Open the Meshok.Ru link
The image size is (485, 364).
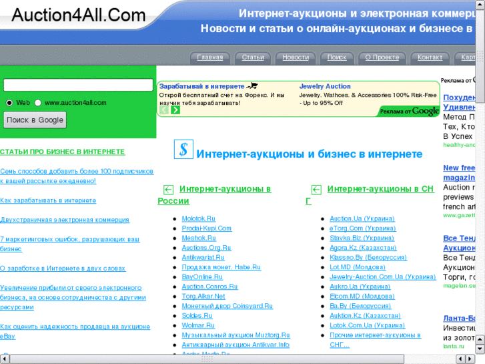click(199, 238)
